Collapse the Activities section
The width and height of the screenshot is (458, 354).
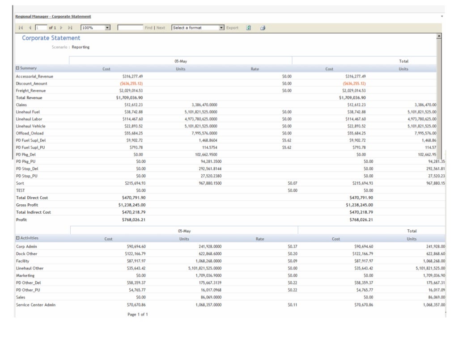click(17, 238)
